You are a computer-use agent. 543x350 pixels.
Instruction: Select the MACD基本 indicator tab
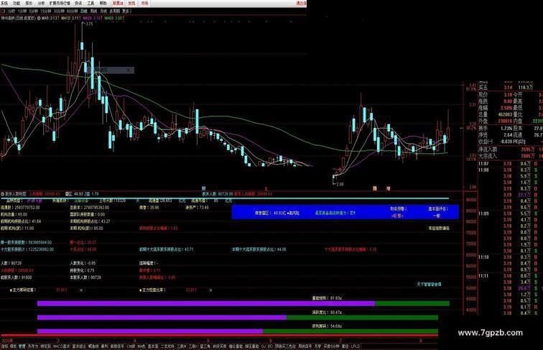[62, 346]
